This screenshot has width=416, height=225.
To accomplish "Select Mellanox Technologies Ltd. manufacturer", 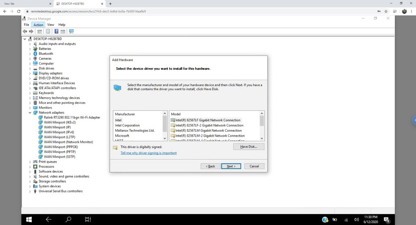I will (135, 131).
